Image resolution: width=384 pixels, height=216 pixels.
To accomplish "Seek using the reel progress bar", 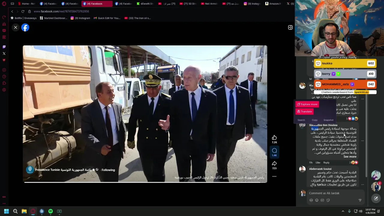I will [x=145, y=182].
